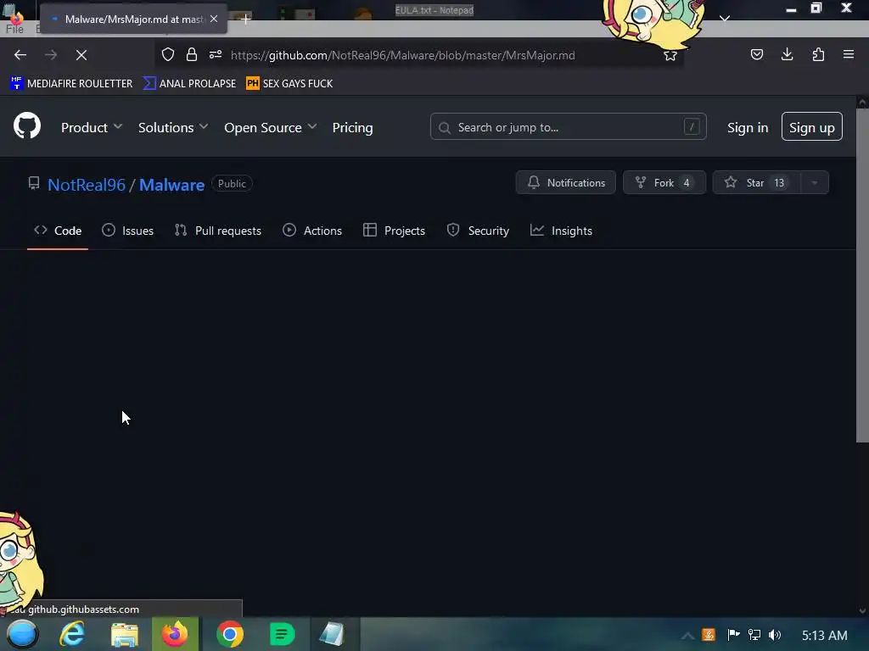Click the orange tray application icon

click(709, 635)
